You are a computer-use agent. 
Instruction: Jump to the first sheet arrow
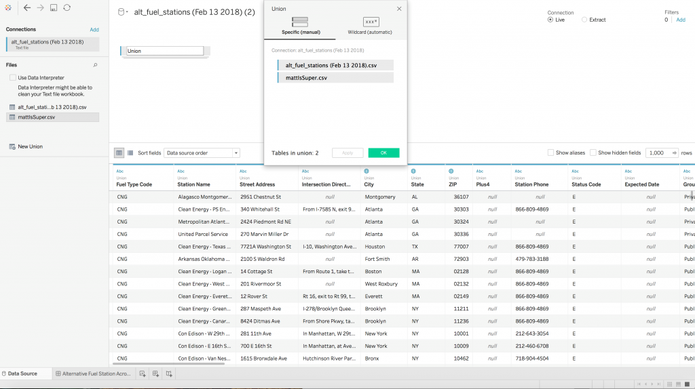(639, 384)
